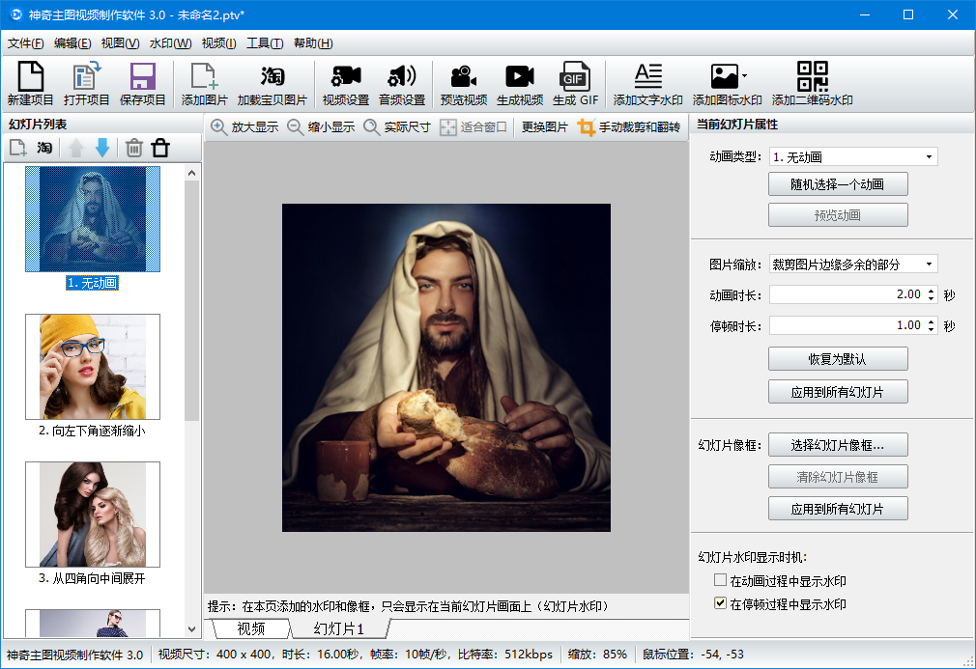Open 加载宝贝图片 from the toolbar
Viewport: 976px width, 669px height.
272,82
